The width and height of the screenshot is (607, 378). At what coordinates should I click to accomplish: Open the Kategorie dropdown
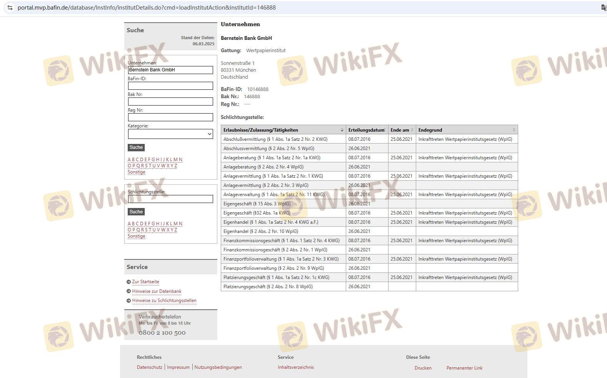[170, 134]
